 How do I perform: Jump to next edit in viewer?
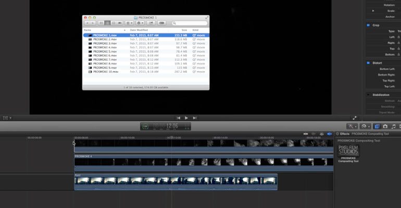point(195,118)
